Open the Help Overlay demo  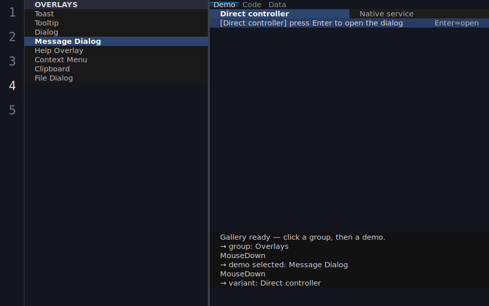tap(116, 50)
